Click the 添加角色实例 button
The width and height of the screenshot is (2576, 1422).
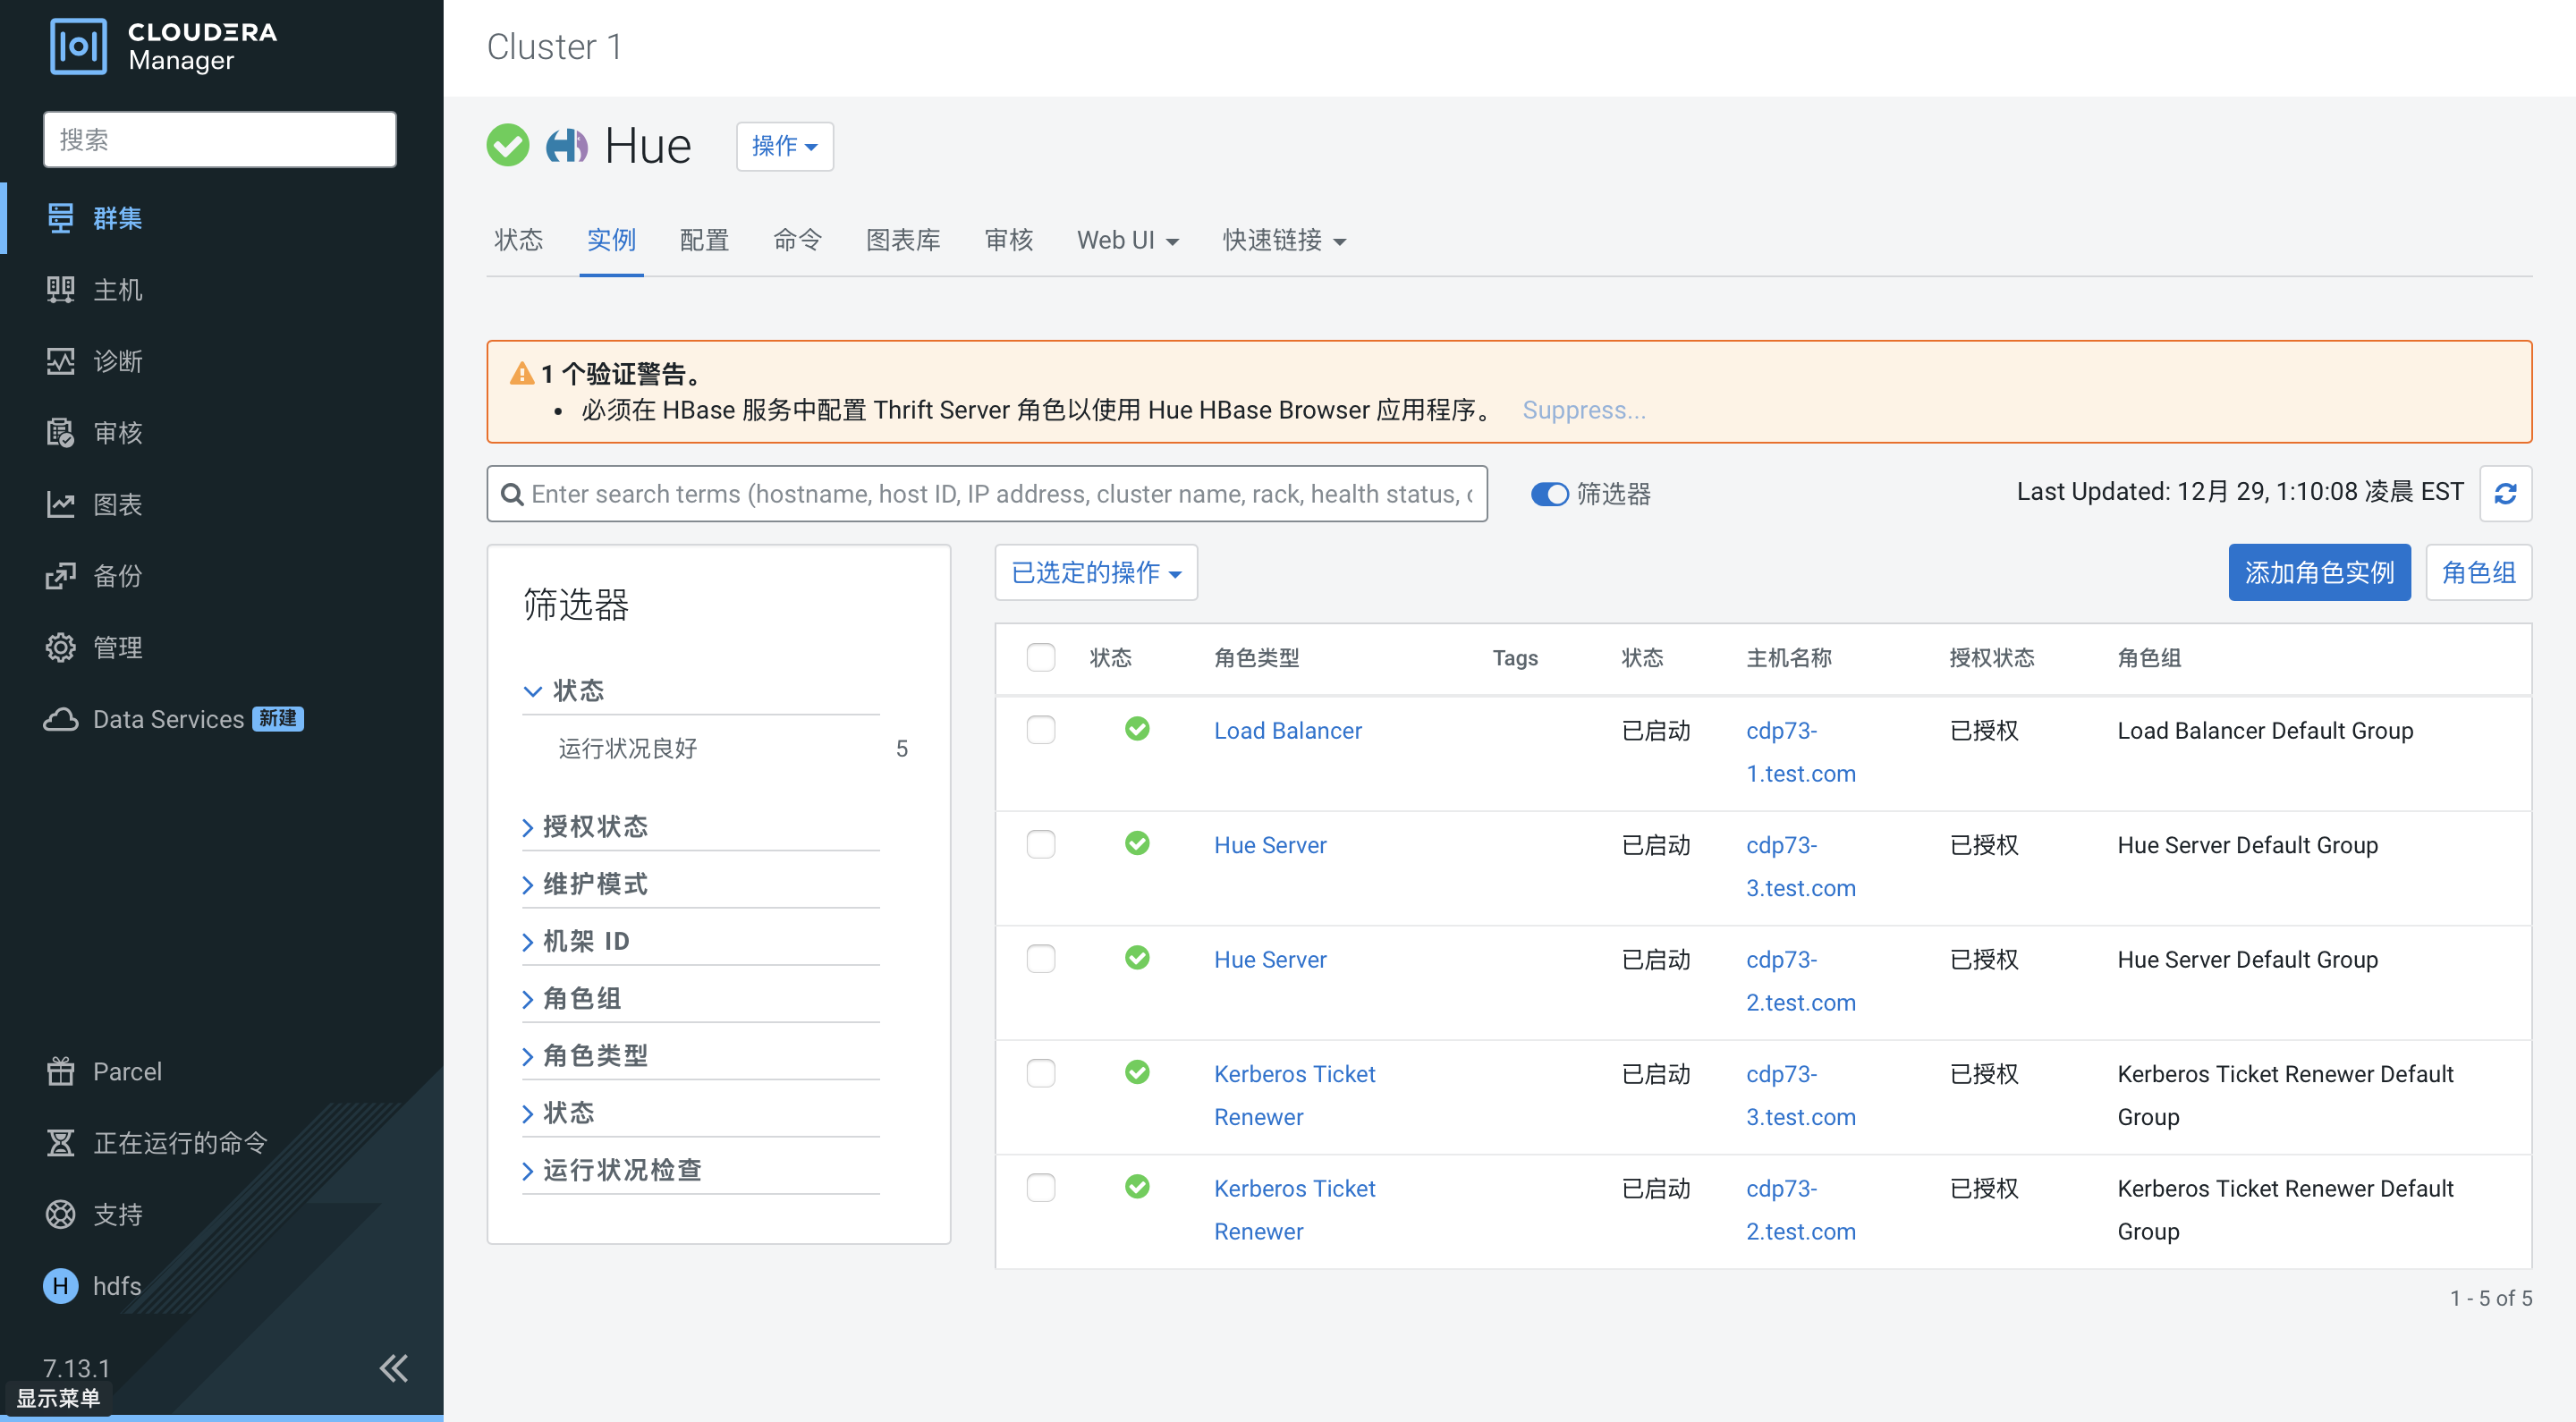point(2318,572)
